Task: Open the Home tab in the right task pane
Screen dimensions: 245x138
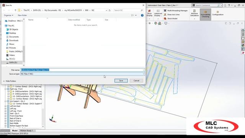Action: click(243, 31)
